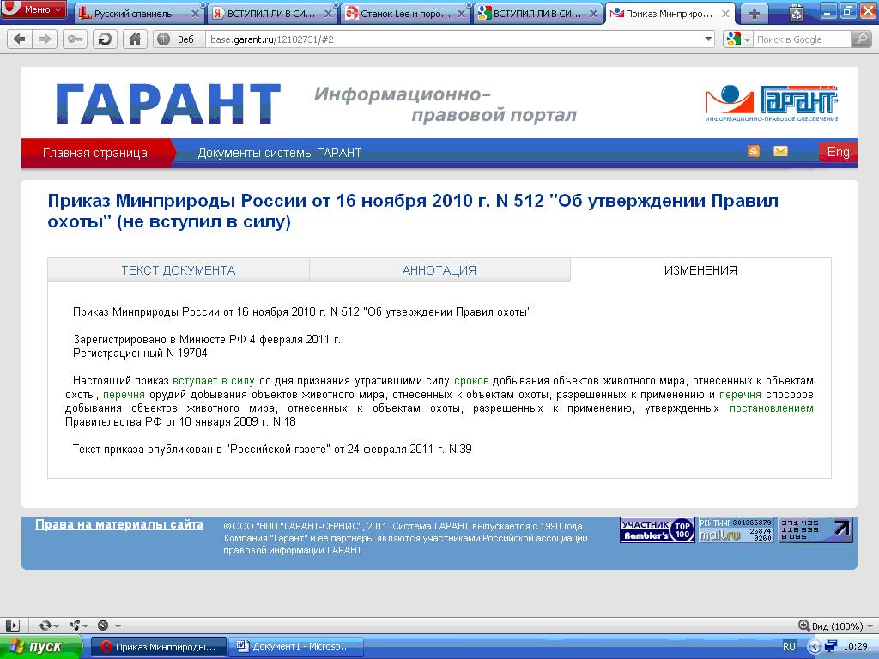Open the Google search engine dropdown

click(x=737, y=39)
